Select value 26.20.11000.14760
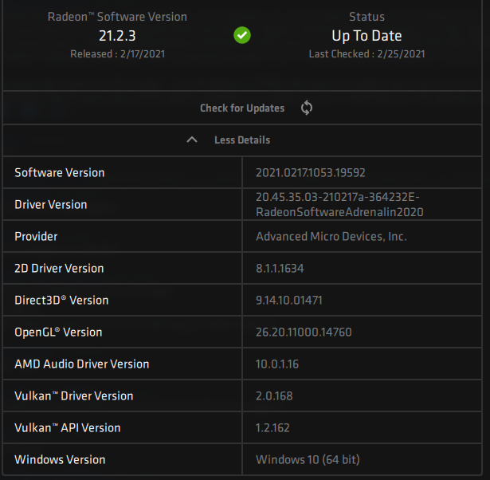The height and width of the screenshot is (480, 490). [304, 332]
